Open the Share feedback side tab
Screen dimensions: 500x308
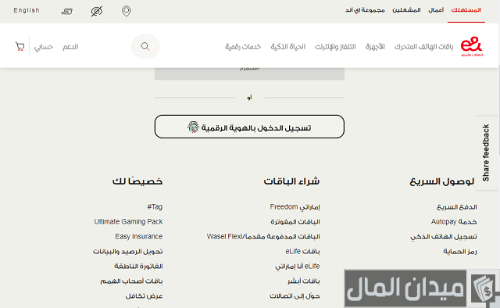pyautogui.click(x=486, y=153)
